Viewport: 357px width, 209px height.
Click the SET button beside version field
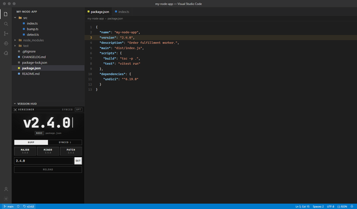(78, 161)
